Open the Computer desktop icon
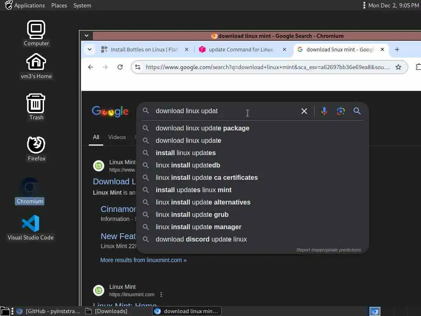The height and width of the screenshot is (316, 421). click(36, 33)
